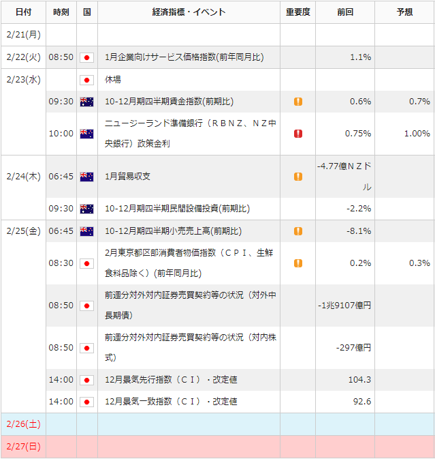Click event 10-12月期四半期小売売上高(前期比)
This screenshot has width=435, height=459.
pos(173,231)
